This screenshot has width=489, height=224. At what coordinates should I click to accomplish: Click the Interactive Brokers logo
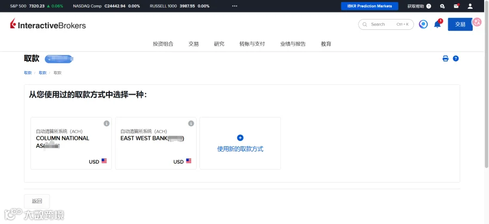point(48,24)
